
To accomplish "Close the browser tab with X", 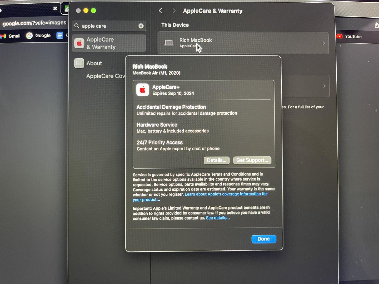I will pyautogui.click(x=55, y=8).
